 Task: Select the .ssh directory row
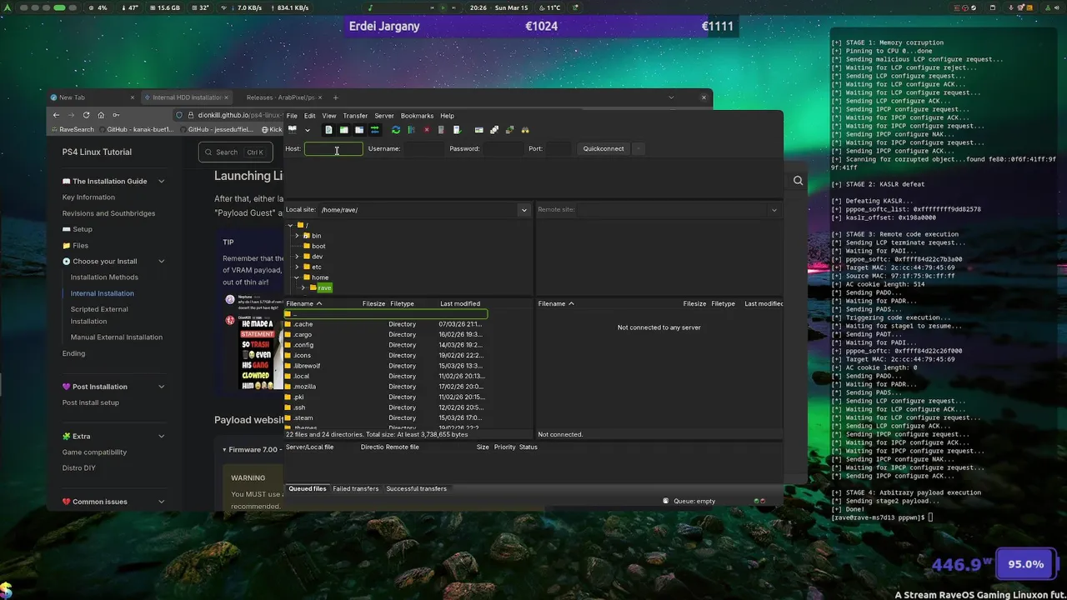pos(386,407)
